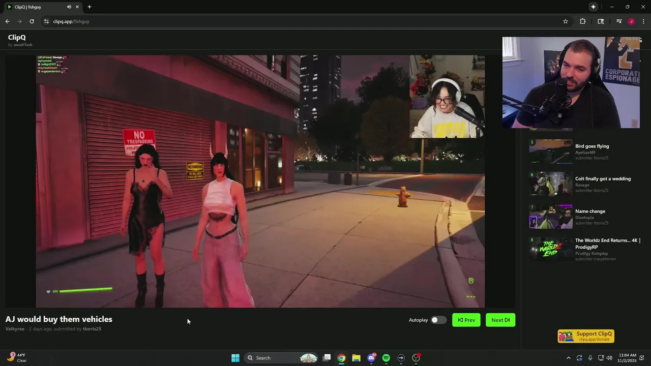The height and width of the screenshot is (366, 651).
Task: Click the Support ClipQ donate button
Action: [x=586, y=336]
